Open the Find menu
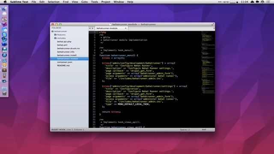This screenshot has height=154, width=274. (66, 2)
